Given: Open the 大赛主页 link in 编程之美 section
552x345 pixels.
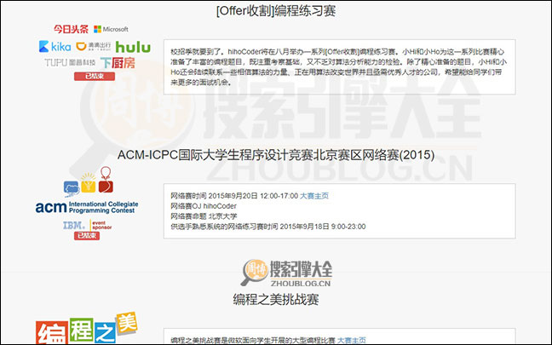Looking at the screenshot, I should click(x=351, y=340).
